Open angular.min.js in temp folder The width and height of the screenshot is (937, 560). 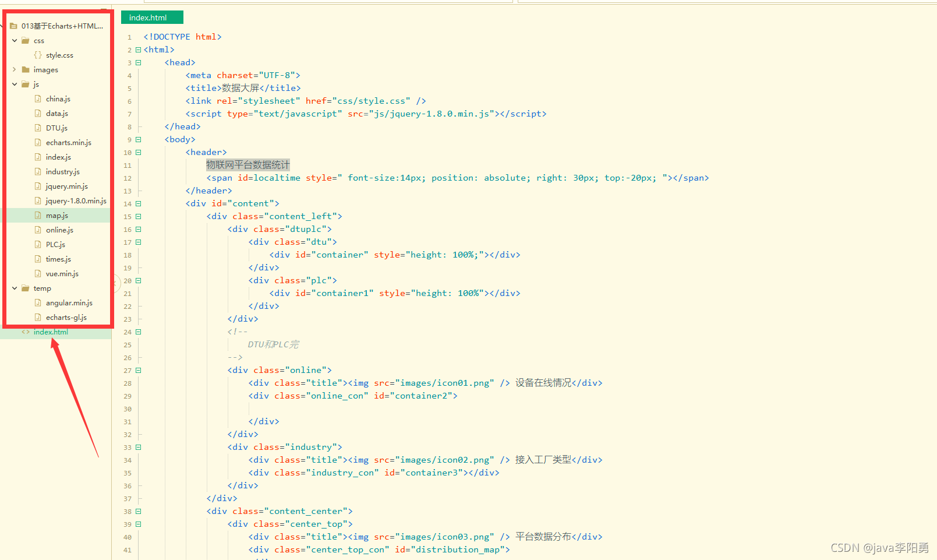click(69, 303)
